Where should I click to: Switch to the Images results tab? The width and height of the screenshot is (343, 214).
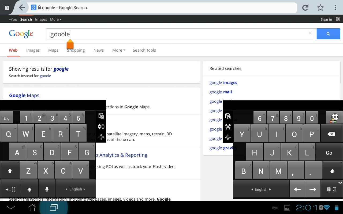click(33, 50)
